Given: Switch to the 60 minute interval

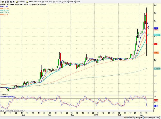Looking at the screenshot, I should [64, 2].
